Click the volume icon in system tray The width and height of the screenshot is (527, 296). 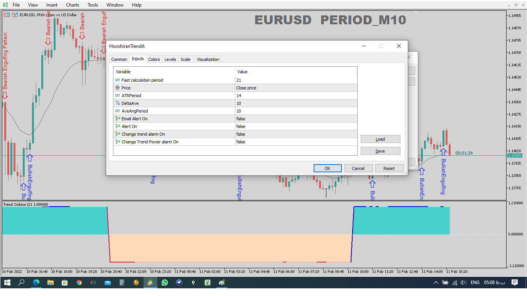click(x=463, y=283)
